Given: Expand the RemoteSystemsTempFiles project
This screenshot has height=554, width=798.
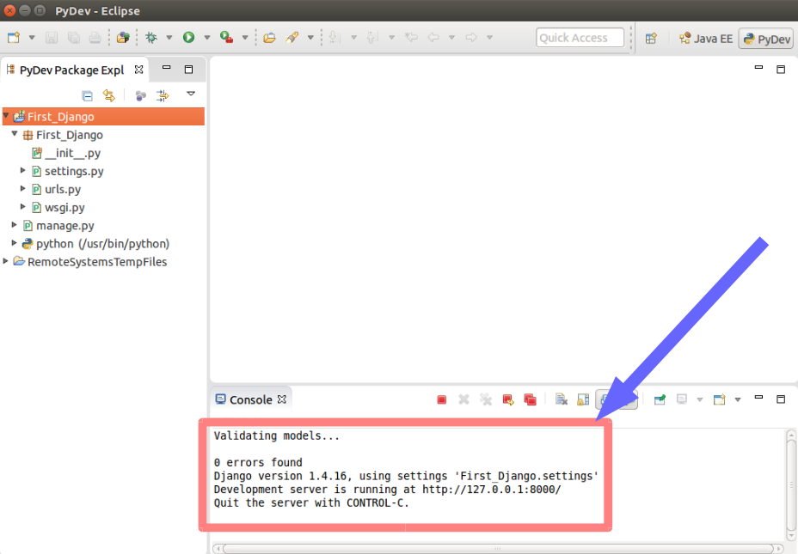Looking at the screenshot, I should (x=6, y=261).
